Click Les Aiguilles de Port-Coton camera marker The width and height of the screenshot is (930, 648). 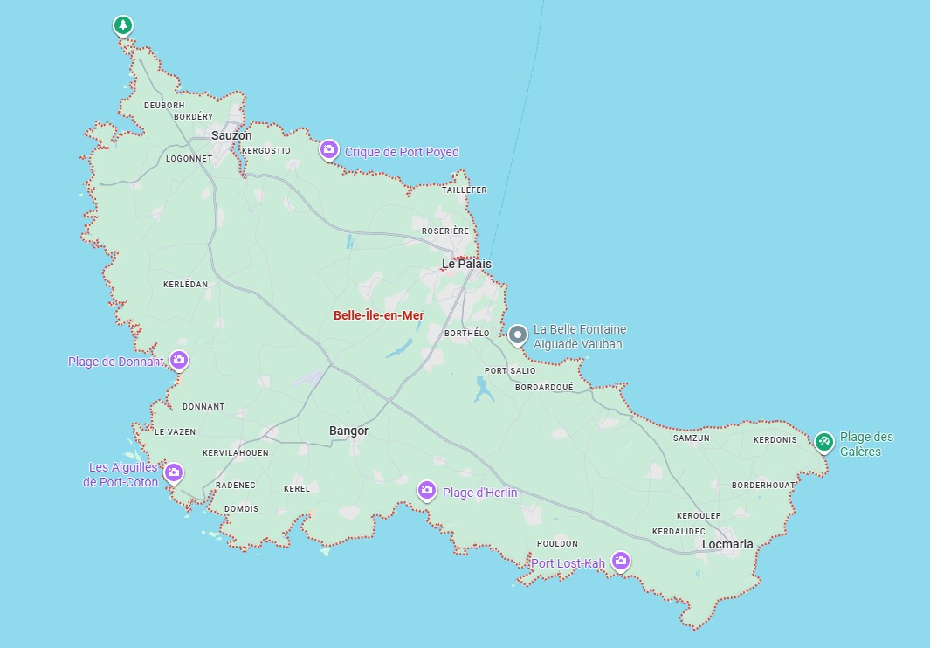tap(173, 472)
